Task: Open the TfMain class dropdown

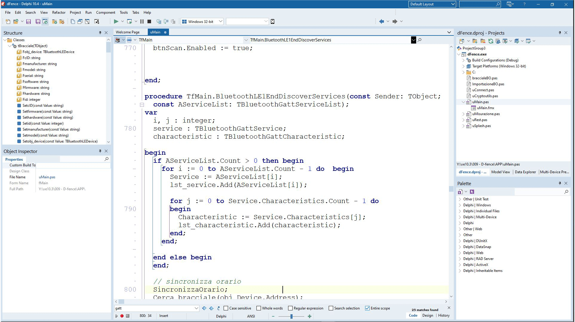Action: pos(246,40)
